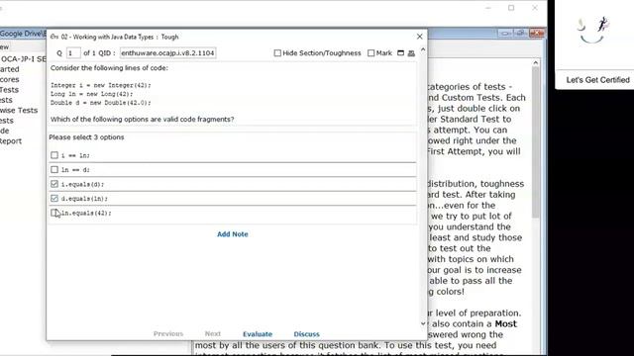
Task: Click the 'Tough' label in dialog title
Action: tap(169, 37)
